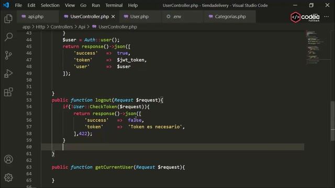This screenshot has height=188, width=335.
Task: Click the vertical scrollbar thumb
Action: [332, 121]
